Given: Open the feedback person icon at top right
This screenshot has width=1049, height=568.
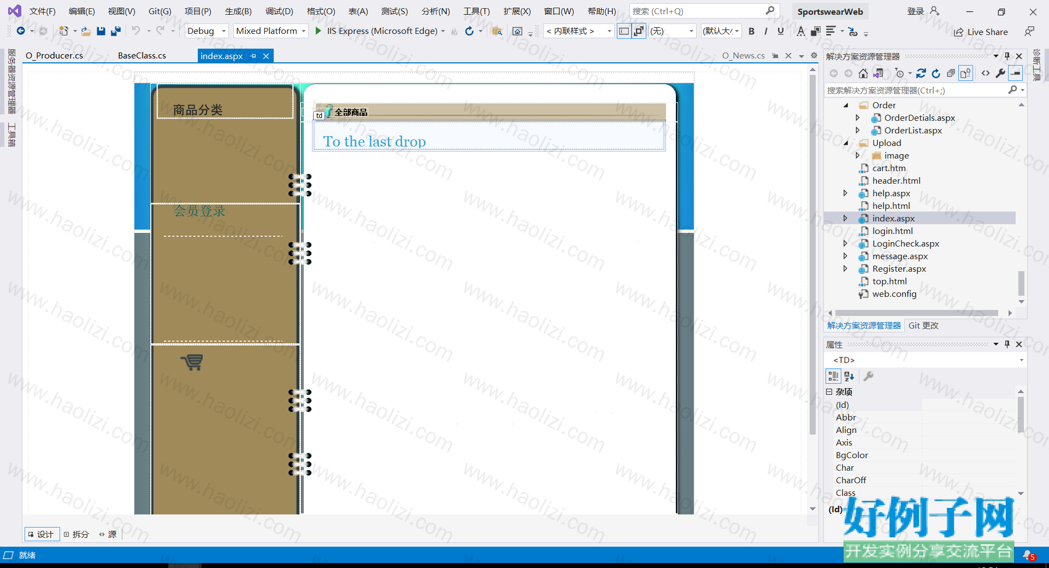Looking at the screenshot, I should (x=1029, y=31).
